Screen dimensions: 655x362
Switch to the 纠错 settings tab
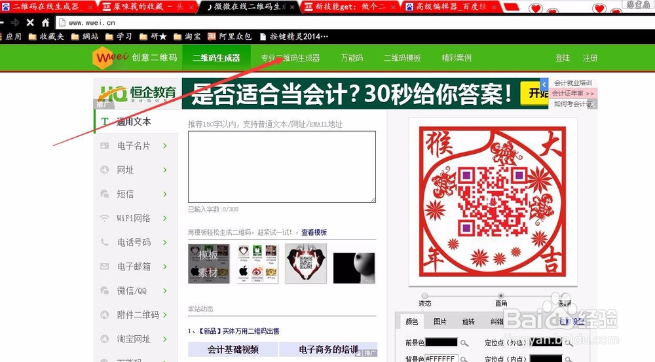coord(496,321)
